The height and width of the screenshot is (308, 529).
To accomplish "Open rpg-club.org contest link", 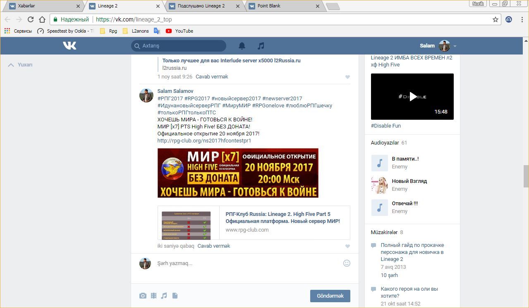I will (204, 141).
